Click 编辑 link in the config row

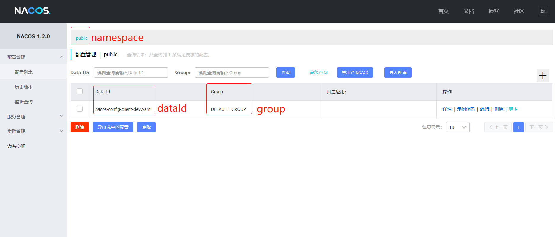484,109
